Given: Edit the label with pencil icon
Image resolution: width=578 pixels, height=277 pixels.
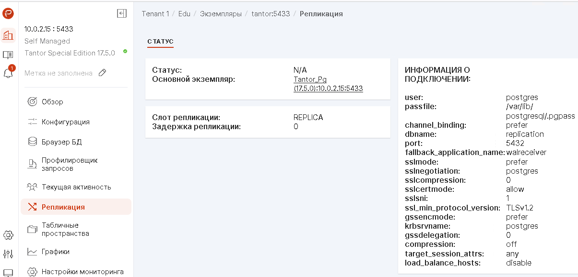Looking at the screenshot, I should 102,73.
